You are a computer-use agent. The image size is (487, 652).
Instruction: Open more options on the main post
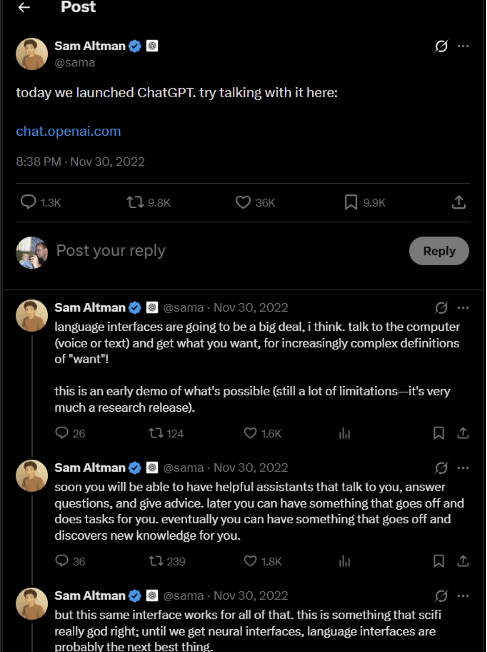click(463, 46)
